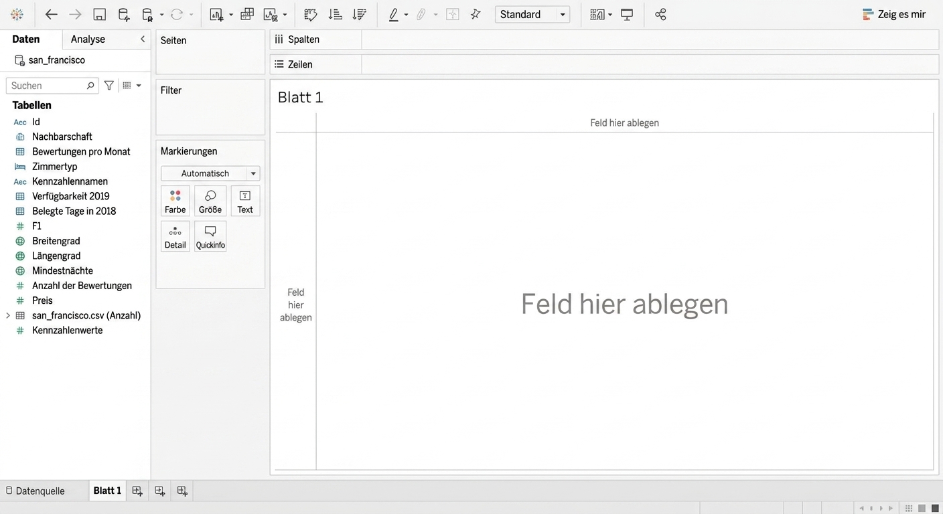
Task: Select the Anzahl der Bewertungen field
Action: point(82,285)
